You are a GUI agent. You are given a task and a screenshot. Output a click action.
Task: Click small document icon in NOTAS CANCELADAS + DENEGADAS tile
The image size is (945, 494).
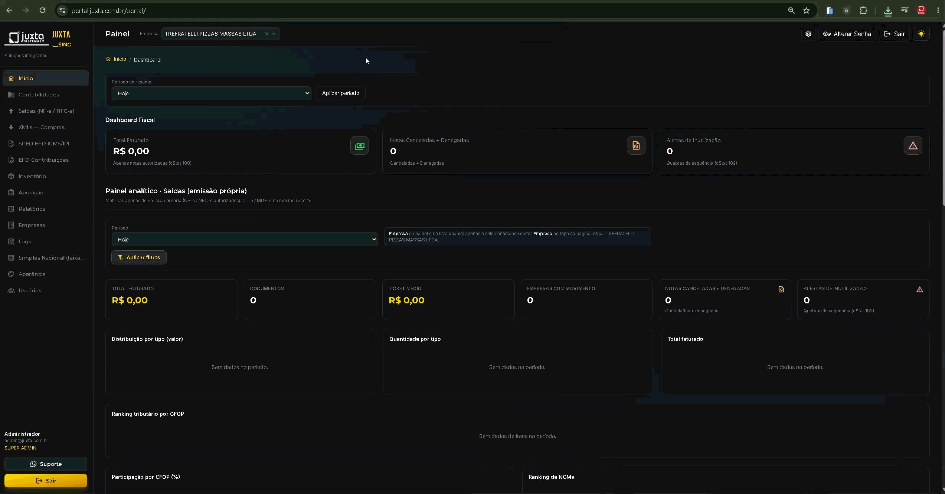(781, 289)
